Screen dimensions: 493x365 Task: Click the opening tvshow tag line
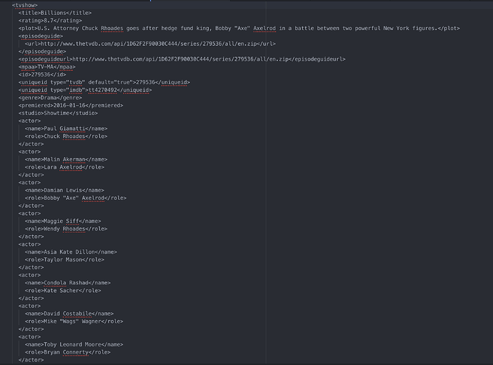pos(25,5)
